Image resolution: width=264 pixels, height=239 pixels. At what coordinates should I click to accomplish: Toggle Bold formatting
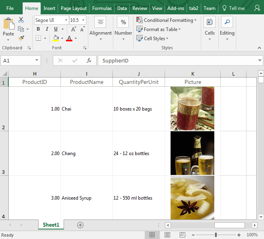click(x=38, y=29)
